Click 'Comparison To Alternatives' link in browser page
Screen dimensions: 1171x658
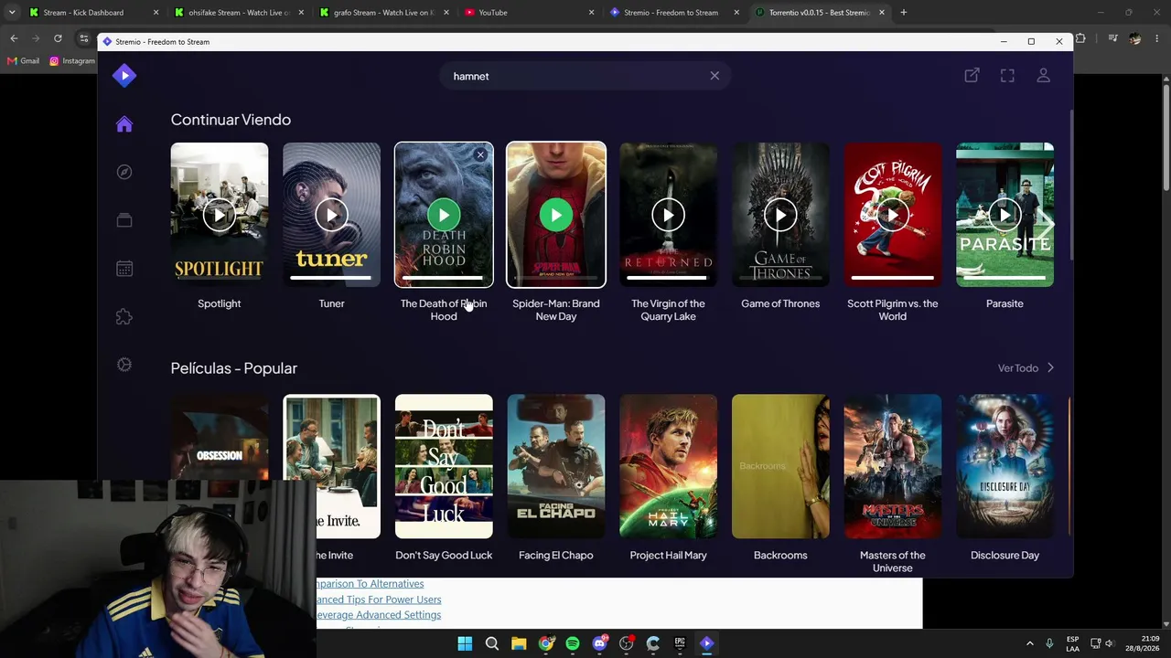(x=370, y=584)
